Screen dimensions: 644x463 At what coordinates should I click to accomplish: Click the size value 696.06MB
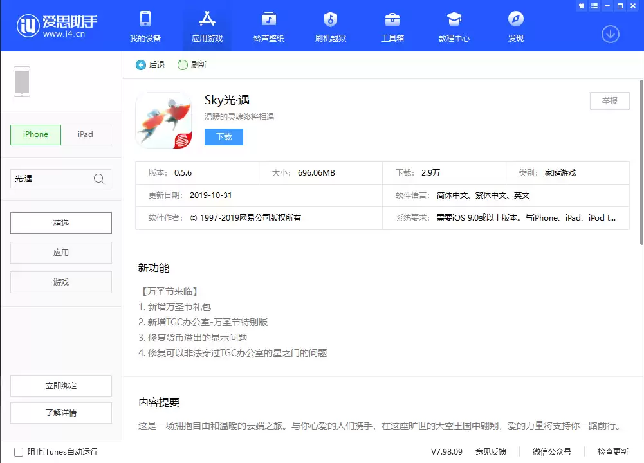pos(317,173)
